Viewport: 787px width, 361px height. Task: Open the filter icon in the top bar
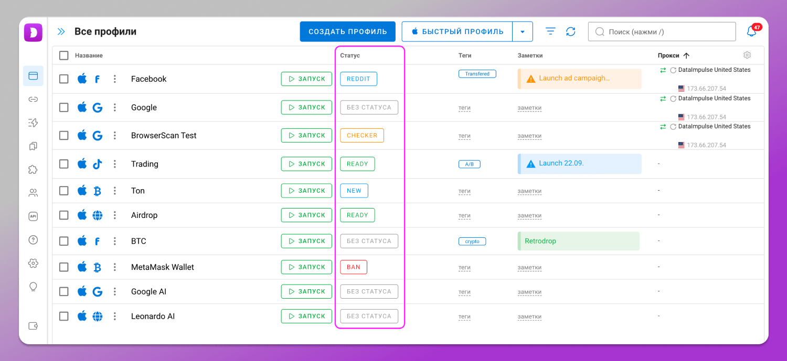tap(550, 31)
